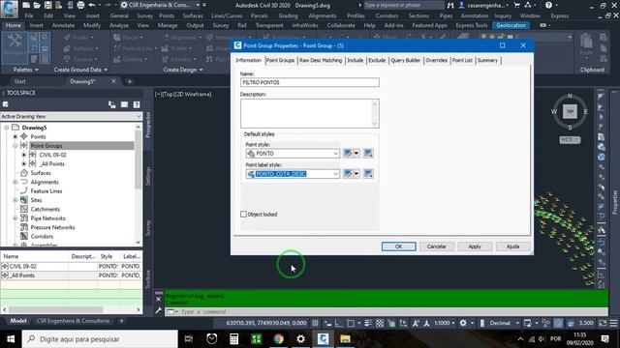Click the edit icon beside Point style

point(348,153)
